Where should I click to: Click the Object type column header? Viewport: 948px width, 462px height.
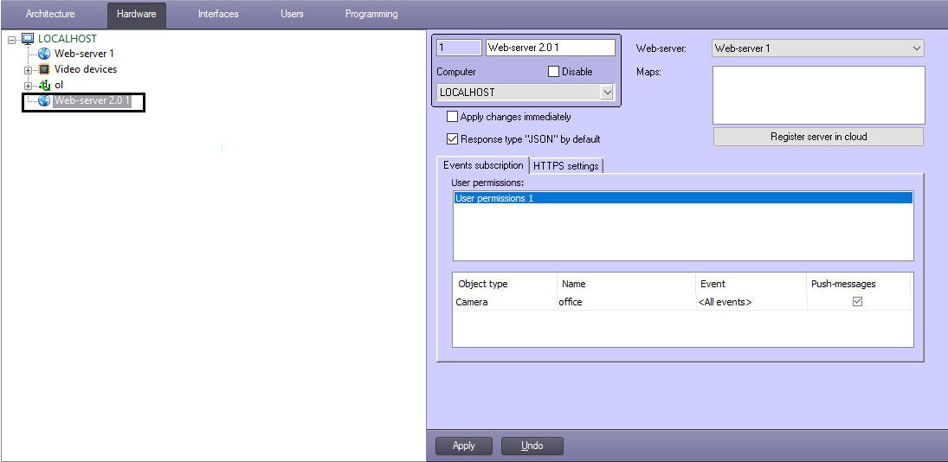505,283
